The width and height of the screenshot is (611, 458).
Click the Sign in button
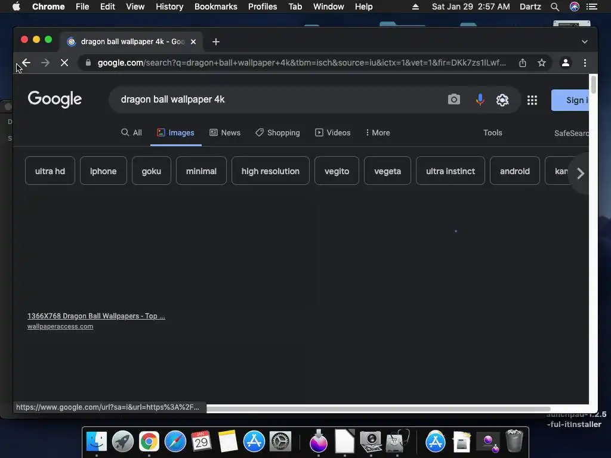pos(570,100)
